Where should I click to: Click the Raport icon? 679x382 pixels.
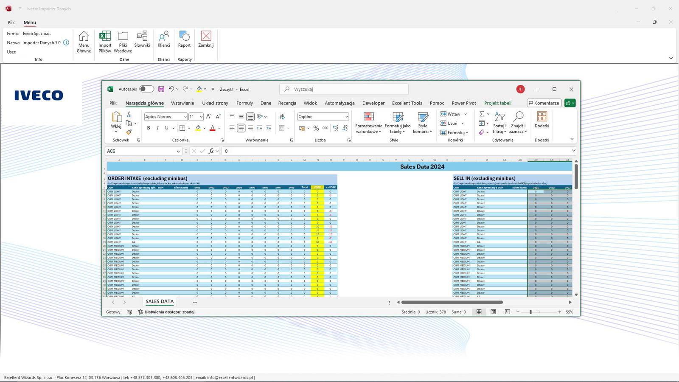coord(184,39)
